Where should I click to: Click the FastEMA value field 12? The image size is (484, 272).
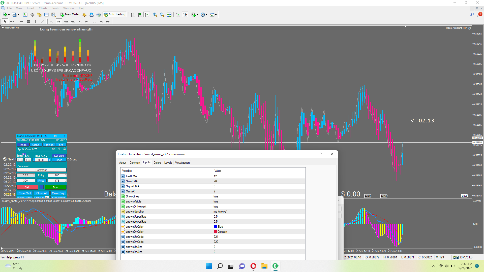[x=215, y=176]
